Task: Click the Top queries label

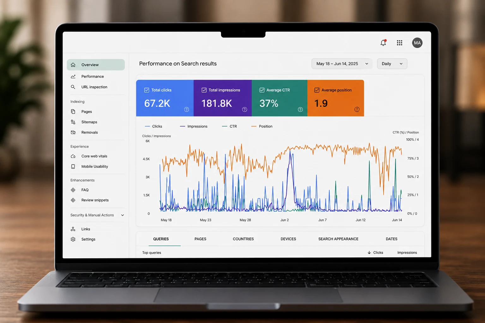Action: [x=152, y=252]
